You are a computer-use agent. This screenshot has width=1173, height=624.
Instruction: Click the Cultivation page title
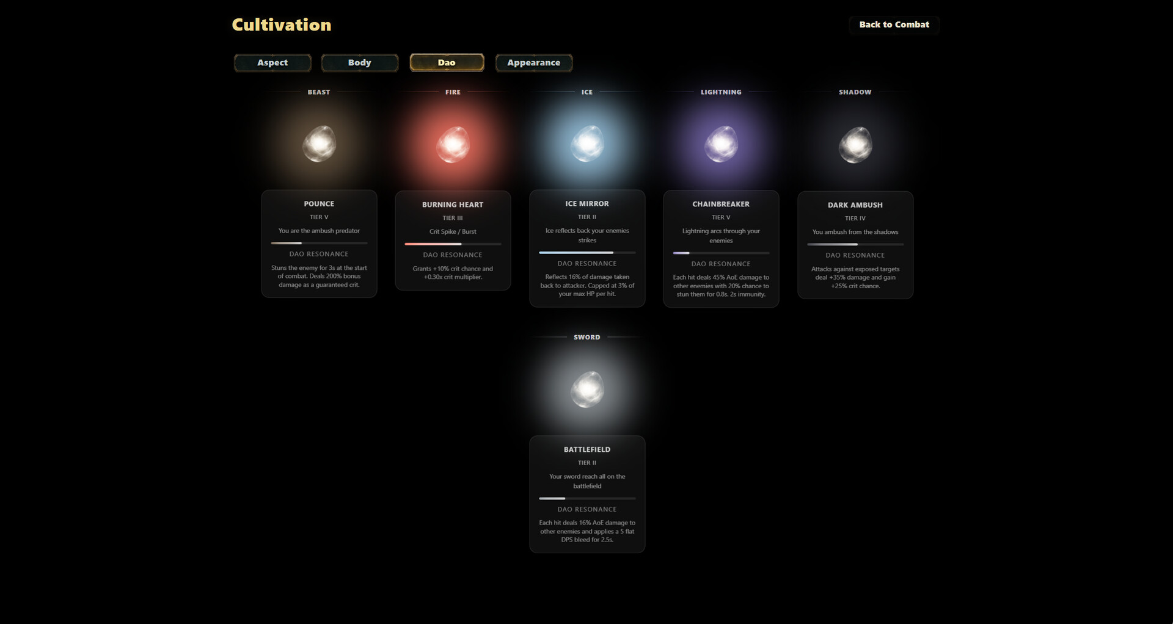(282, 24)
